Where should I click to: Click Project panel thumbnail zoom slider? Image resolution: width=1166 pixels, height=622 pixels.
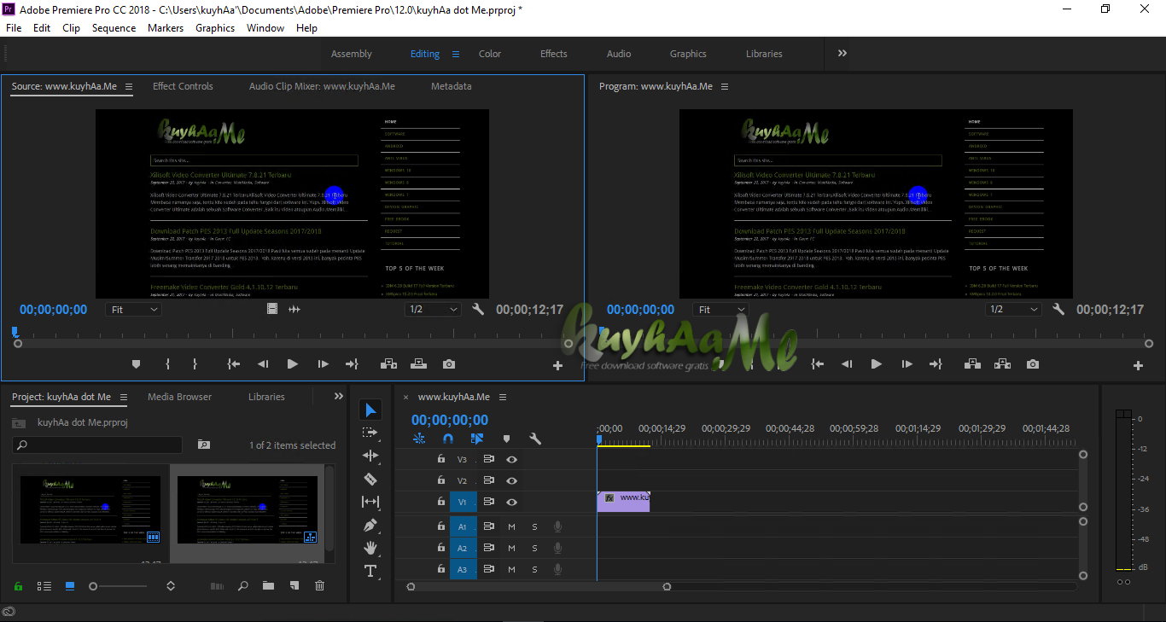[120, 586]
